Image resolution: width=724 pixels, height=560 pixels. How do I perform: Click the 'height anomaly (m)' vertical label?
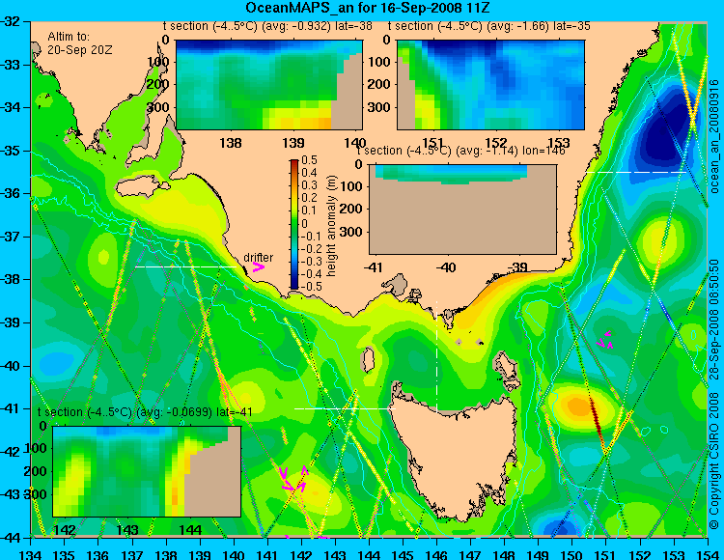331,226
